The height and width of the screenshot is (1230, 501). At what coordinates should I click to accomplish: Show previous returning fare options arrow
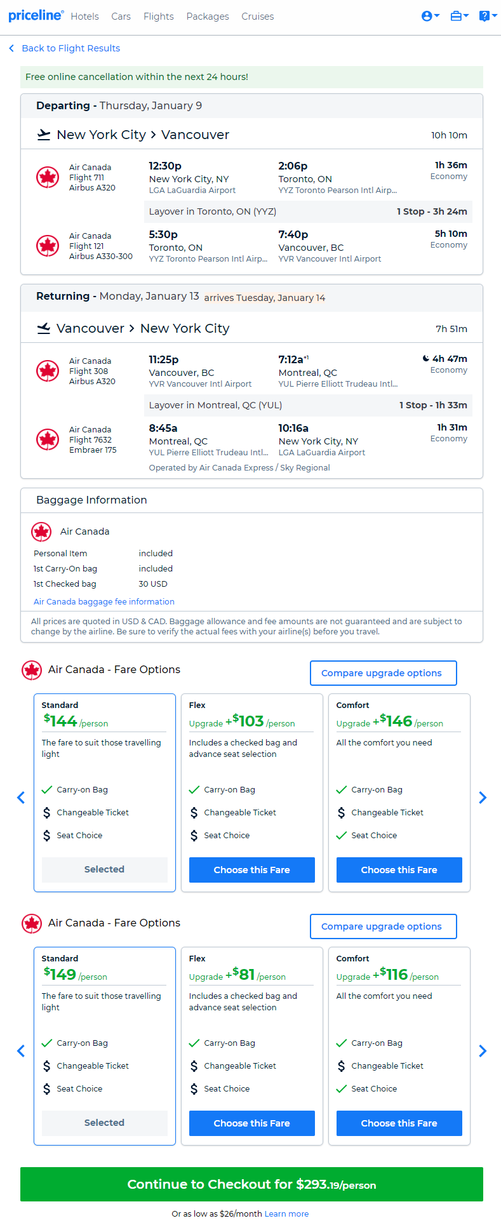coord(21,1051)
